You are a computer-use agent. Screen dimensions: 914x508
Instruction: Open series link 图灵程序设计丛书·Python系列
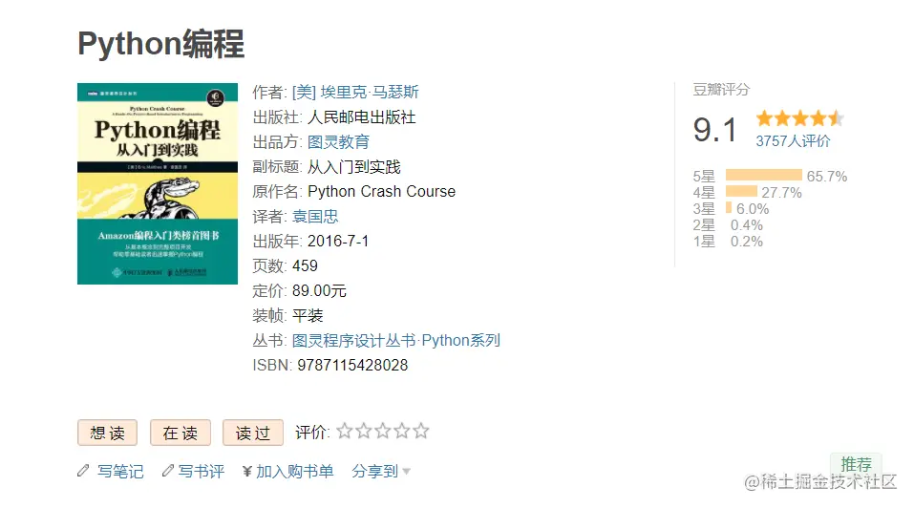coord(395,340)
